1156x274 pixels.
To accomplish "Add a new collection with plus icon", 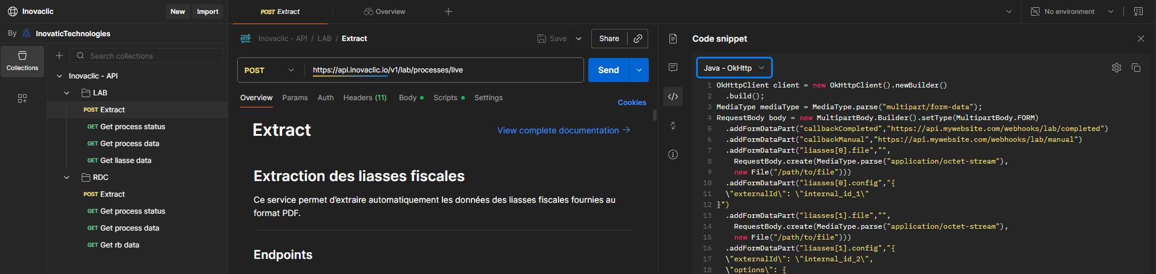I will 59,56.
